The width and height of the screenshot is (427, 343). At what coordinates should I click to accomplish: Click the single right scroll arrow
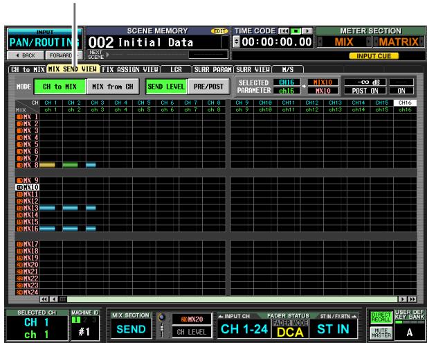click(x=403, y=299)
